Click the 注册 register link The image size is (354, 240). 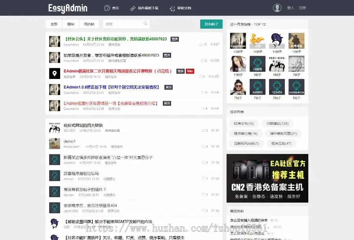click(x=302, y=8)
